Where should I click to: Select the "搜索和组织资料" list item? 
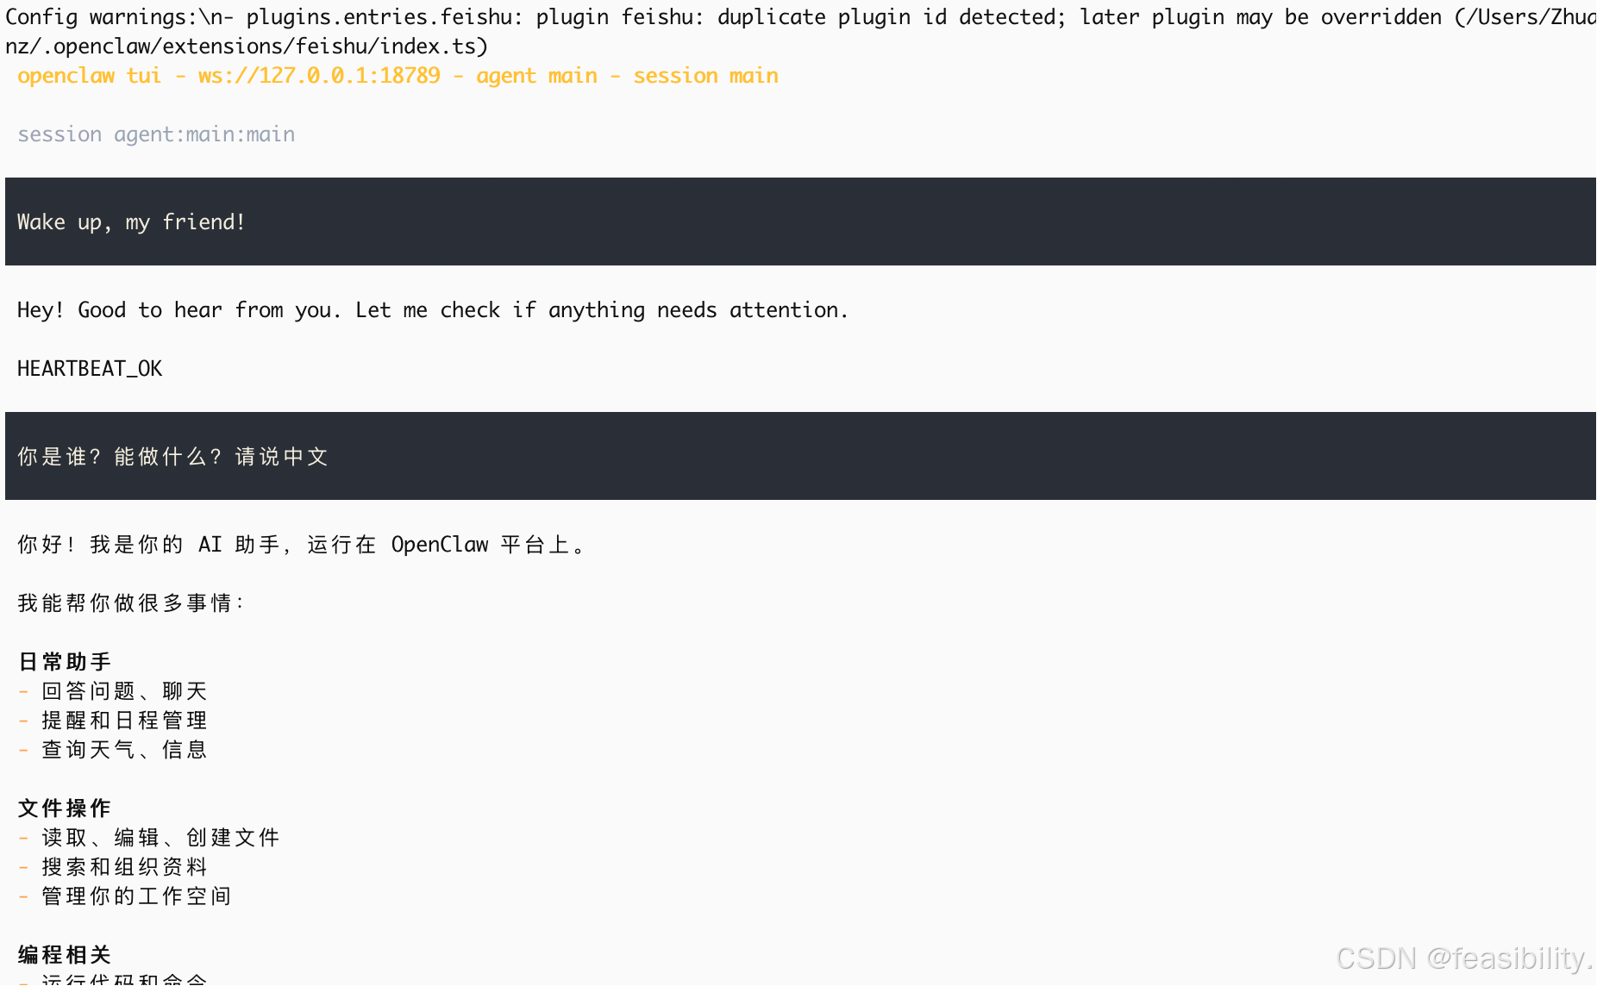124,867
